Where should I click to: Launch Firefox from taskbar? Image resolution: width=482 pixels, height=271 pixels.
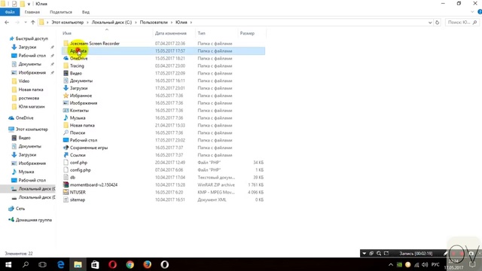pyautogui.click(x=148, y=264)
